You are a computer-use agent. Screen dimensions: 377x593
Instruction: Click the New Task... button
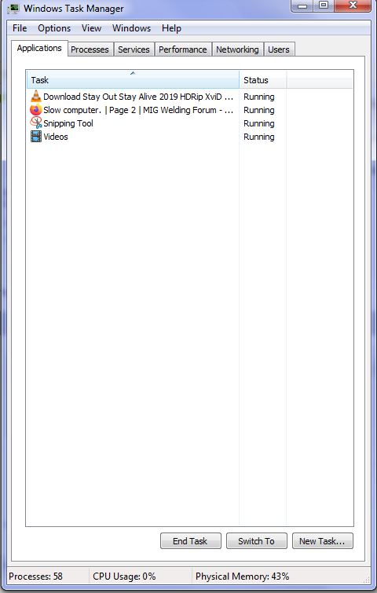click(x=323, y=541)
